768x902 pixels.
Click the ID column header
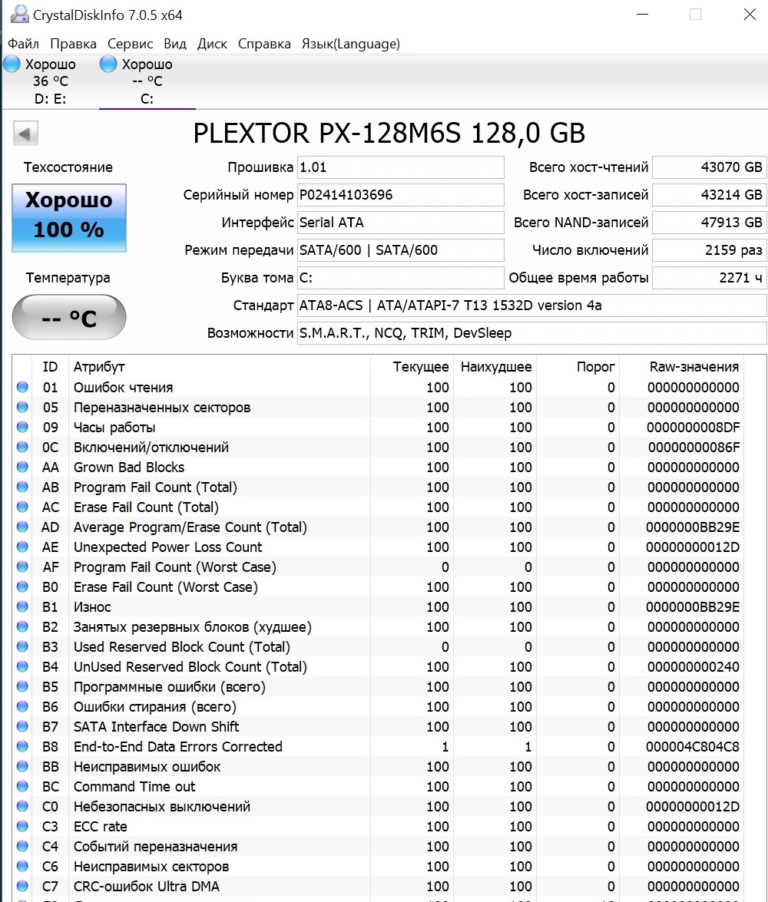[50, 367]
